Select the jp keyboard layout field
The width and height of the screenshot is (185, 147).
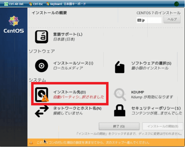pos(149,20)
